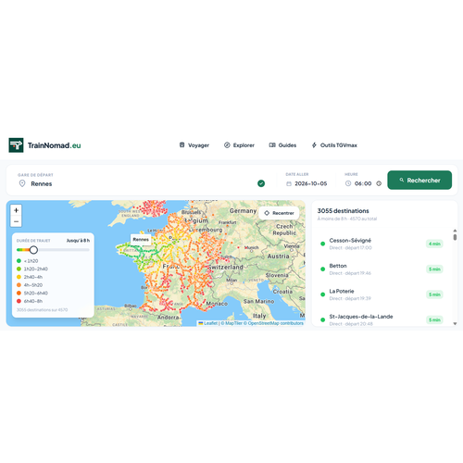Image resolution: width=463 pixels, height=463 pixels.
Task: Edit the 2026-10-05 date field
Action: coord(311,183)
